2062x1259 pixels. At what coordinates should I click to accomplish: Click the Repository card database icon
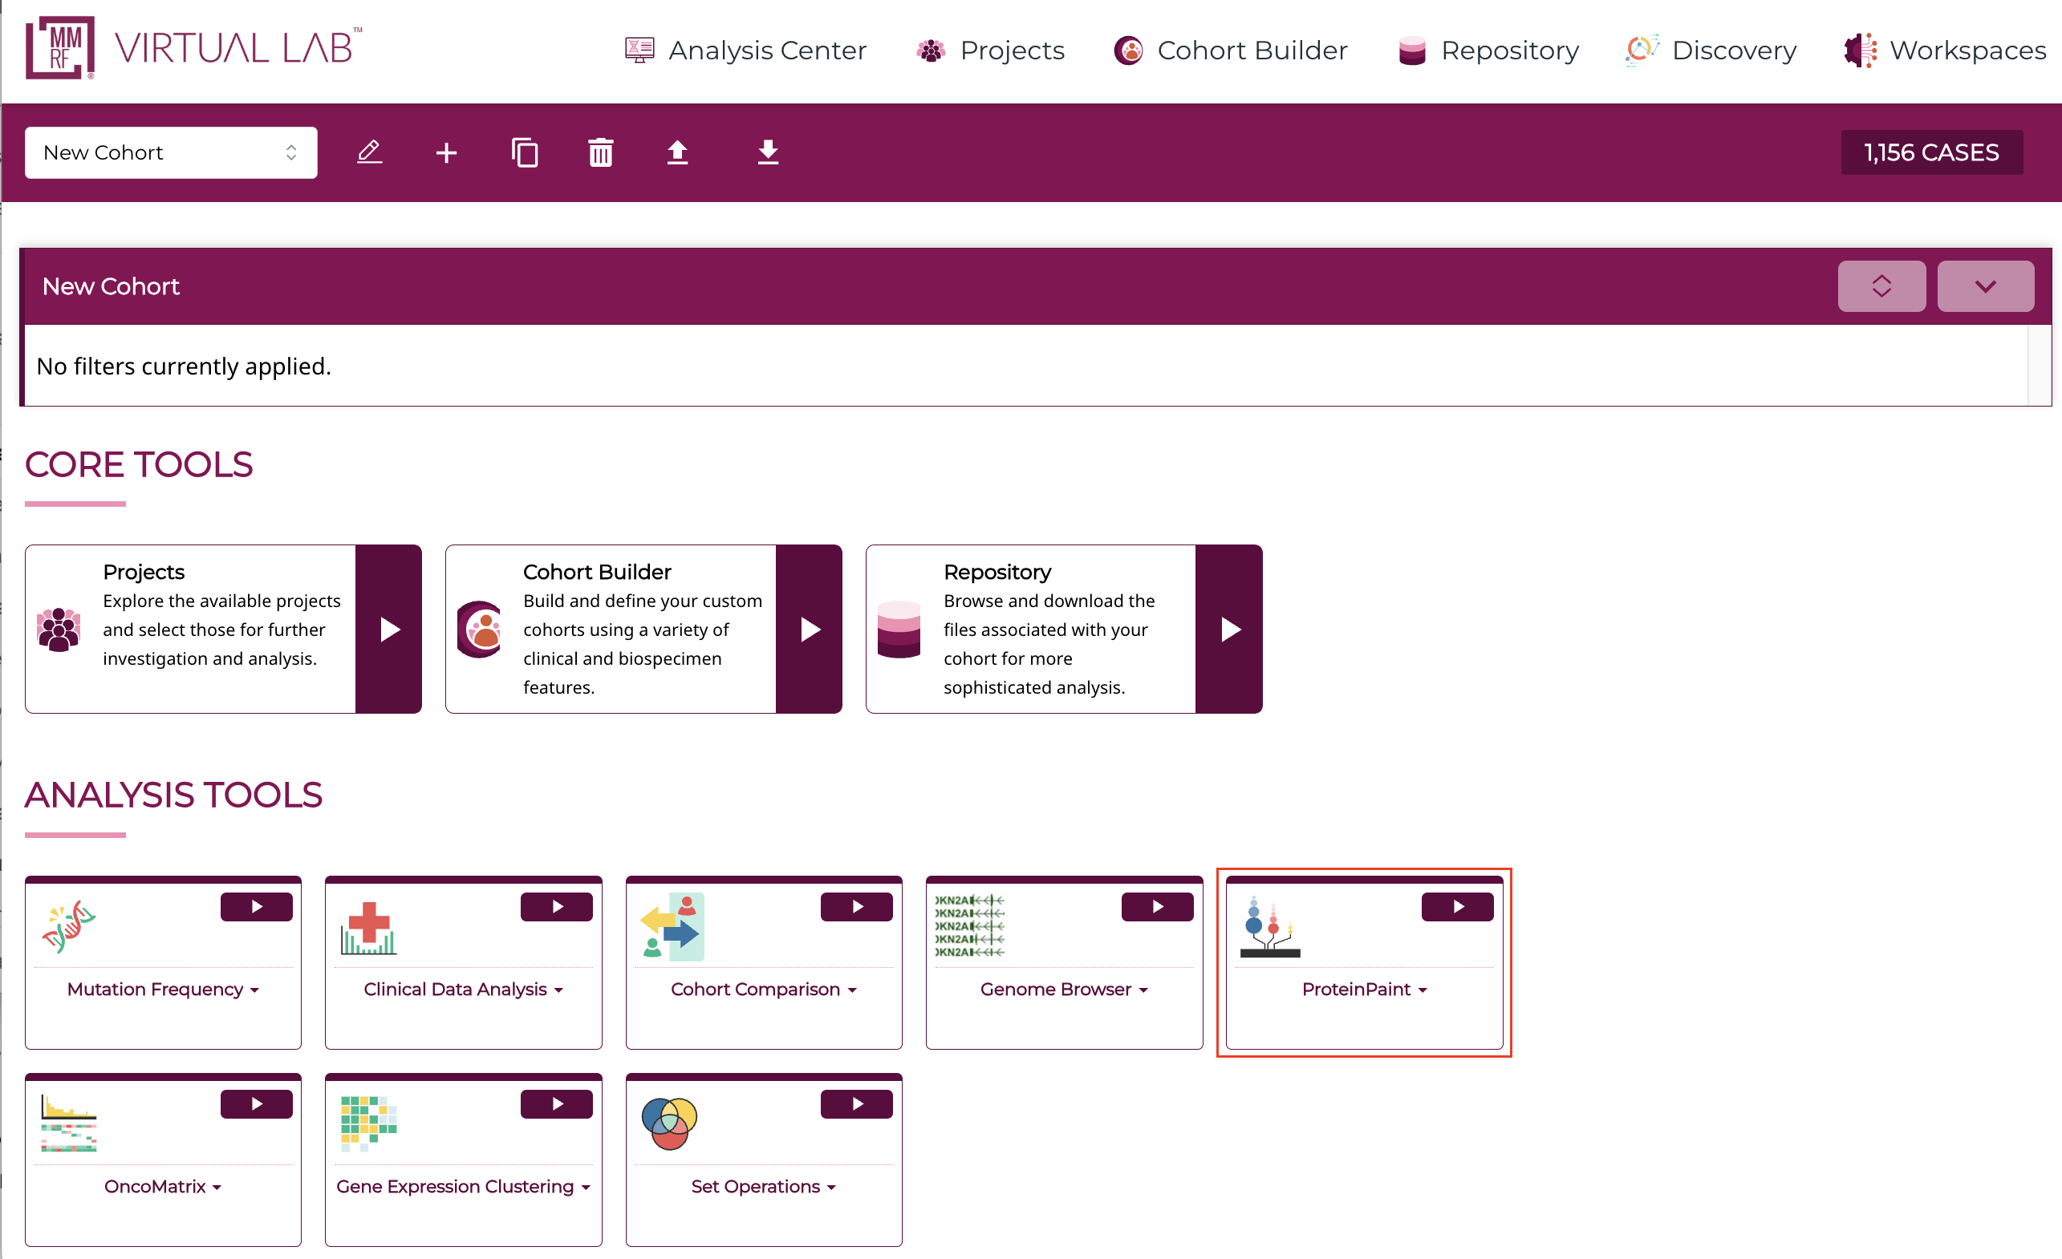click(899, 629)
